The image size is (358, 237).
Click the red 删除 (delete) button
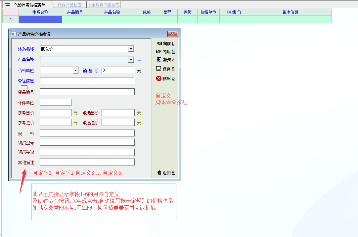[x=165, y=78]
